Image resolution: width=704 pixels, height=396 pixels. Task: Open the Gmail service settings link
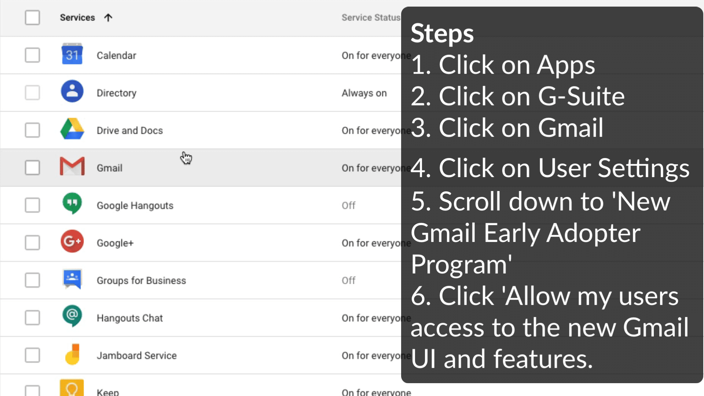click(109, 167)
